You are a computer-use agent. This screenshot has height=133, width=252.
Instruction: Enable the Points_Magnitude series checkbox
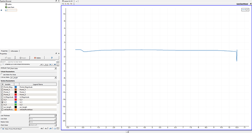coord(3,87)
